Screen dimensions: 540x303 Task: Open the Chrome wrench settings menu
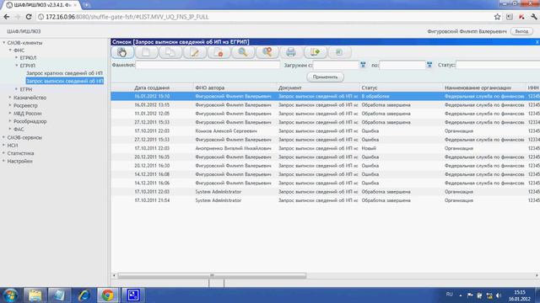[534, 17]
